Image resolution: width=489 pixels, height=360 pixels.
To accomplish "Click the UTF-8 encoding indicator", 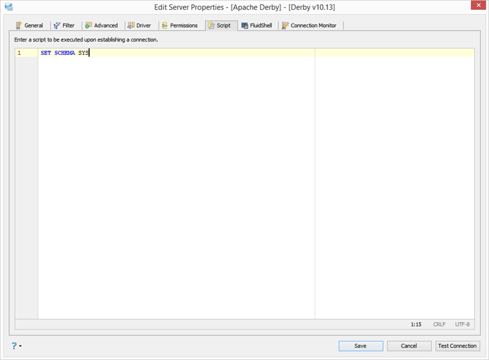I will click(462, 324).
